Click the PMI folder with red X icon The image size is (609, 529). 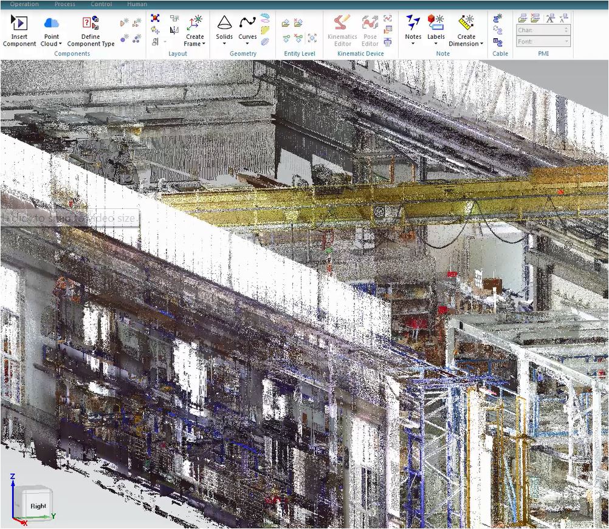(x=535, y=18)
